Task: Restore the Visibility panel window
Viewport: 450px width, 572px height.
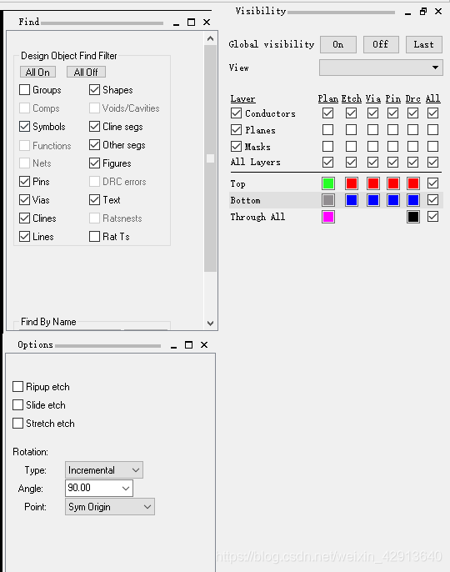Action: [423, 12]
